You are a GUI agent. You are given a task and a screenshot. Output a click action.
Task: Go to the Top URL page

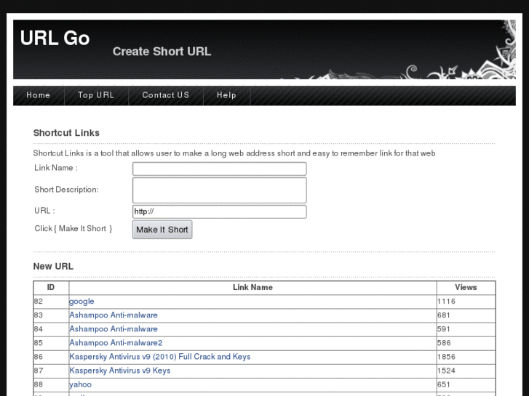pos(96,95)
